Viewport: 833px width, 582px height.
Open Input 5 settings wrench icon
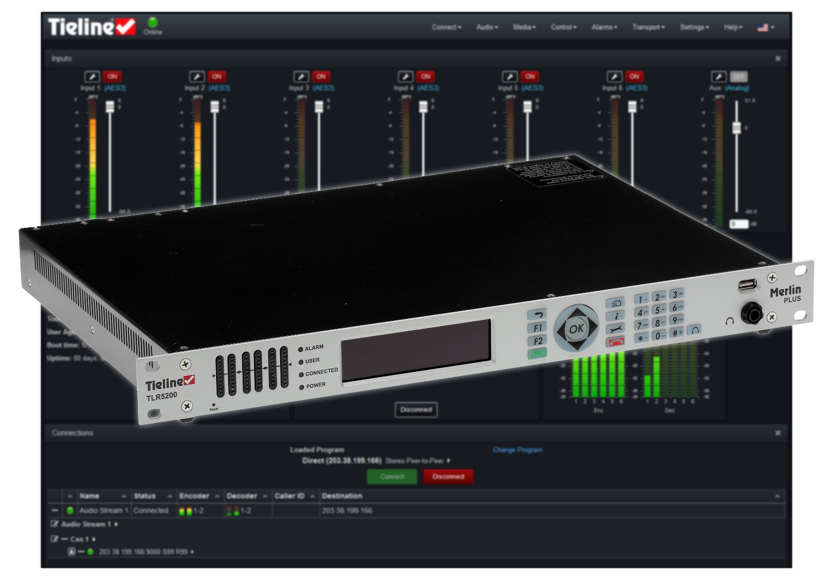tap(510, 76)
